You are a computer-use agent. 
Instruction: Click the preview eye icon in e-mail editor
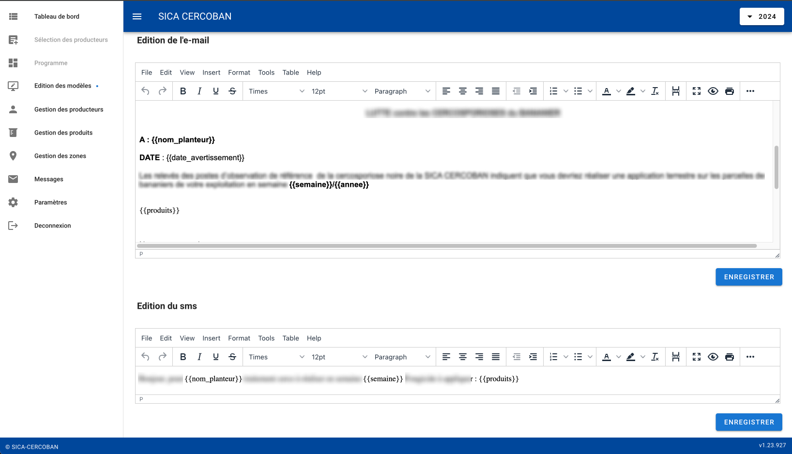coord(713,91)
